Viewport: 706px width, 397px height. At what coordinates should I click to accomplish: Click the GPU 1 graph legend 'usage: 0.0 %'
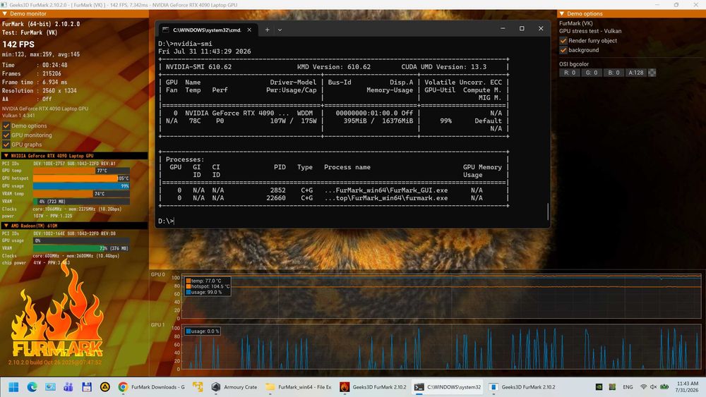pyautogui.click(x=203, y=331)
